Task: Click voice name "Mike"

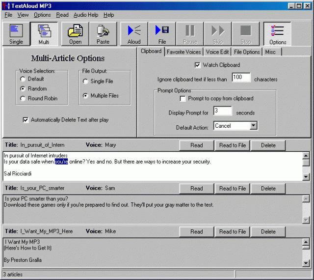Action: pos(110,231)
